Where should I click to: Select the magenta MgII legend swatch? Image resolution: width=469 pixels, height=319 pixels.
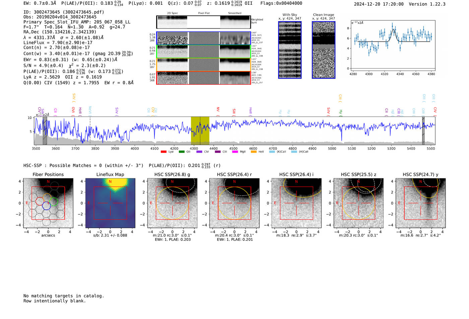235,152
